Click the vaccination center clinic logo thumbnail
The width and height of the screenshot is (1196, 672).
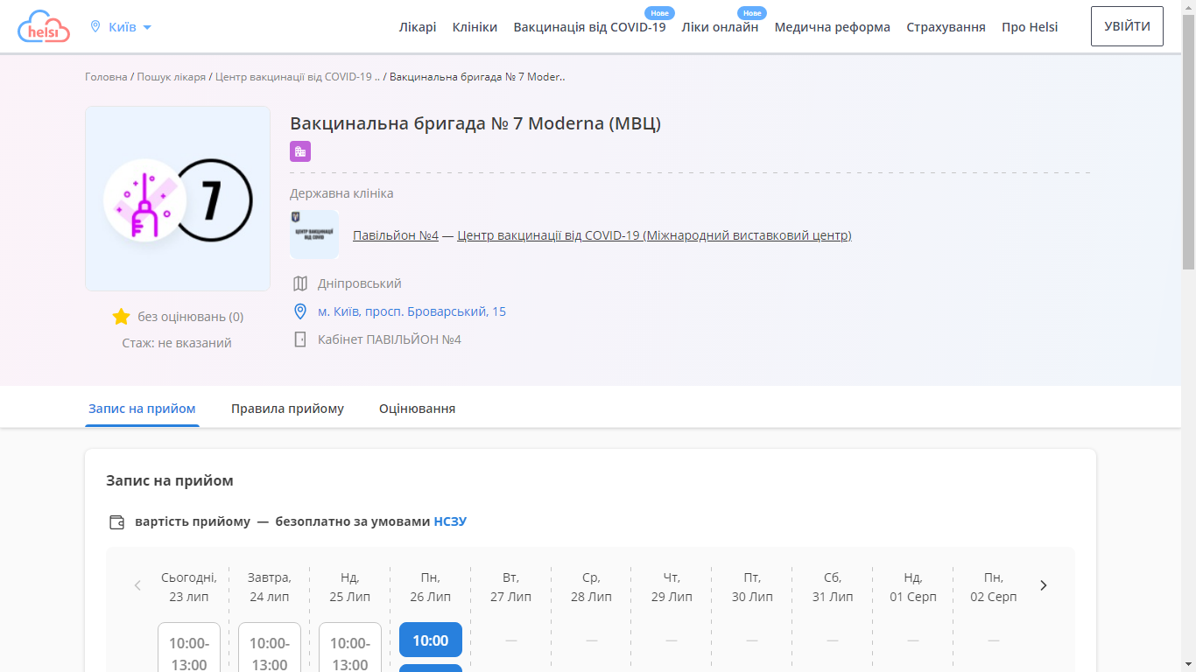pyautogui.click(x=314, y=234)
